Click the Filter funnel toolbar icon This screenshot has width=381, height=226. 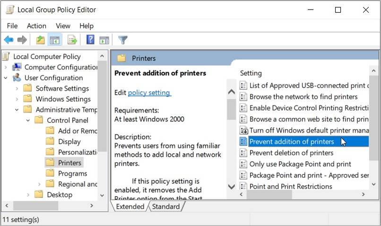click(123, 40)
